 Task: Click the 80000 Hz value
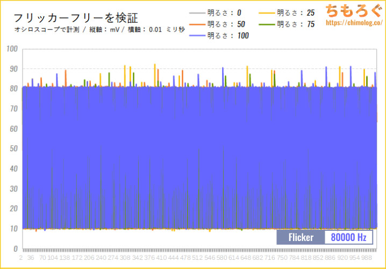348,237
